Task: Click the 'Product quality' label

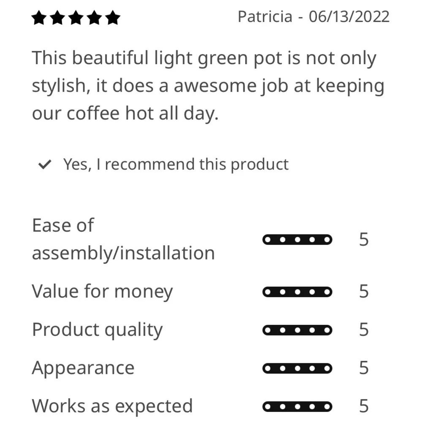Action: pos(97,330)
